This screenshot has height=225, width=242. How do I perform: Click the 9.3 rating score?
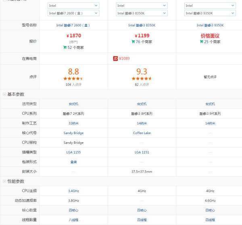click(142, 71)
